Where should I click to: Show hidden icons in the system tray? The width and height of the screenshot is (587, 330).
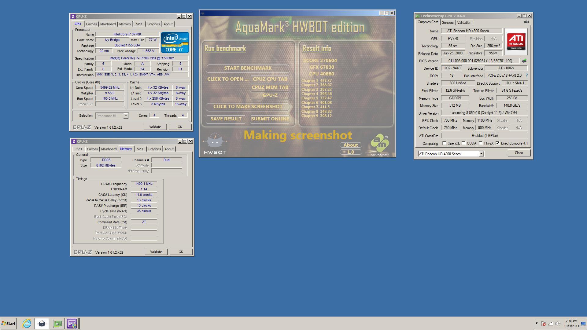tap(537, 323)
